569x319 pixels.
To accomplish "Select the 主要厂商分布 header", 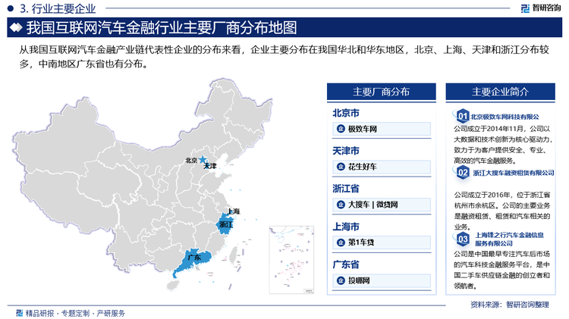I will click(381, 92).
